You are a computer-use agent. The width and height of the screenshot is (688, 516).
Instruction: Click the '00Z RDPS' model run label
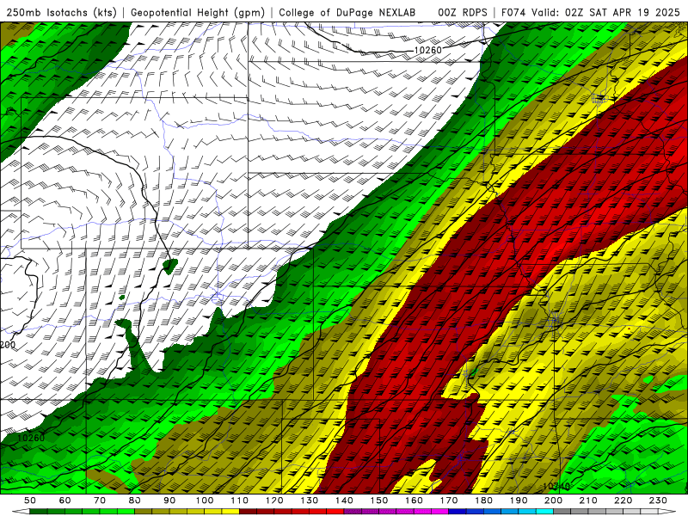point(463,12)
